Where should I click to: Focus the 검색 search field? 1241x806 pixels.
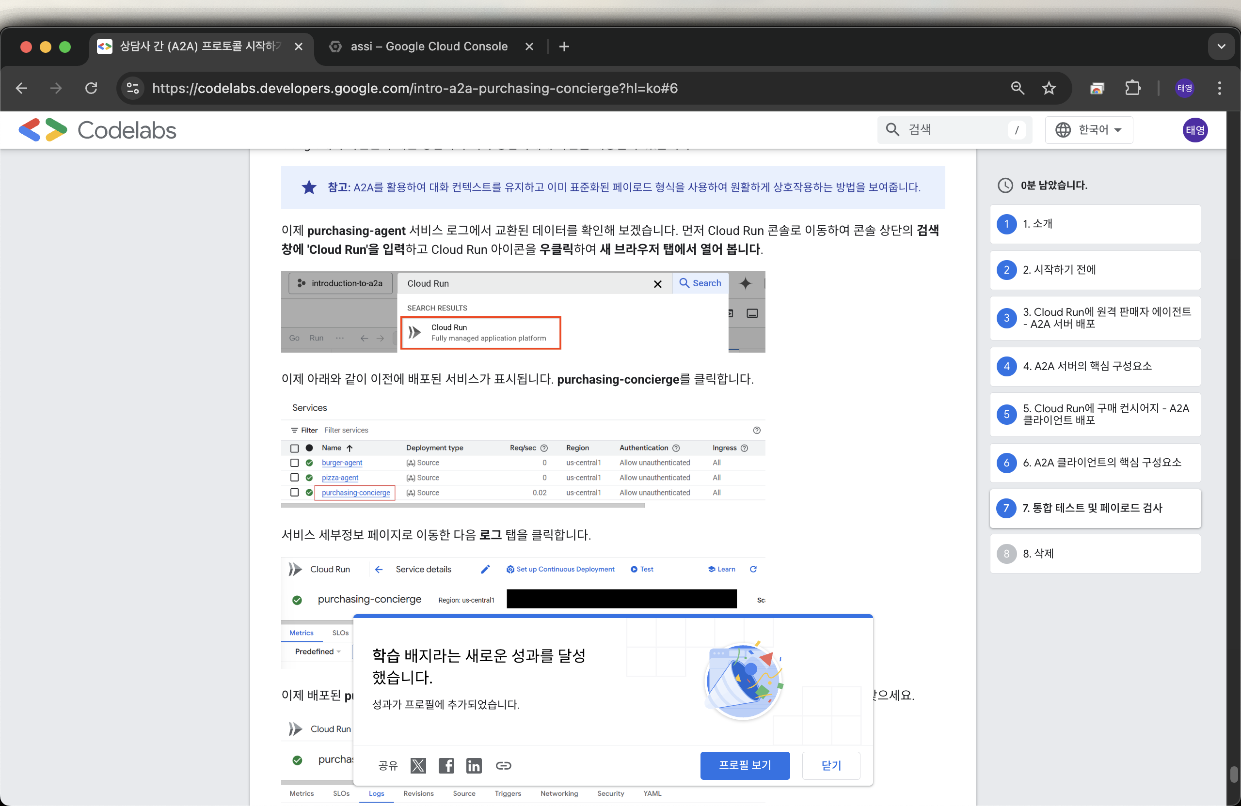point(954,130)
